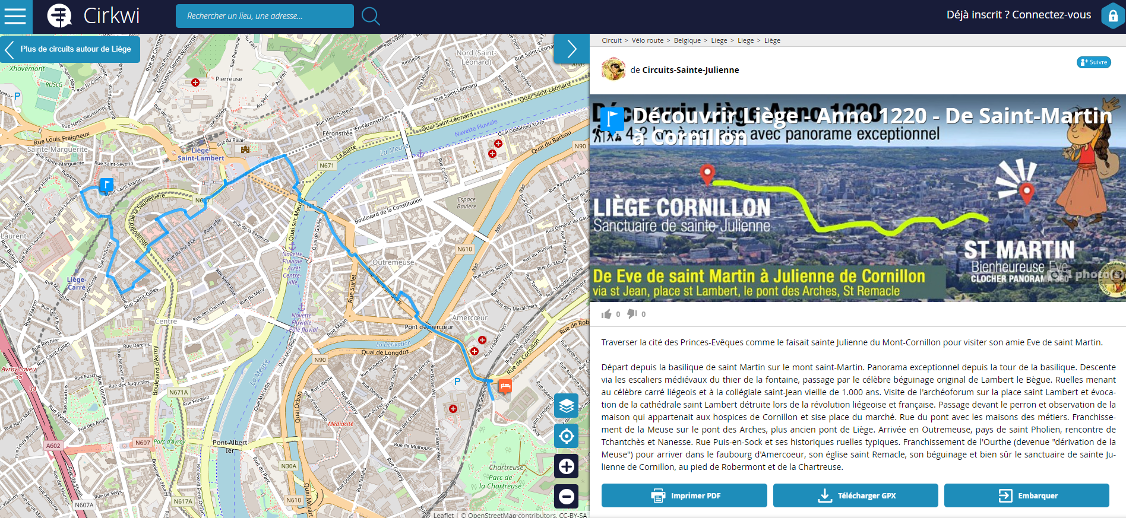Focus the search place or address field
The width and height of the screenshot is (1126, 518).
pos(265,16)
